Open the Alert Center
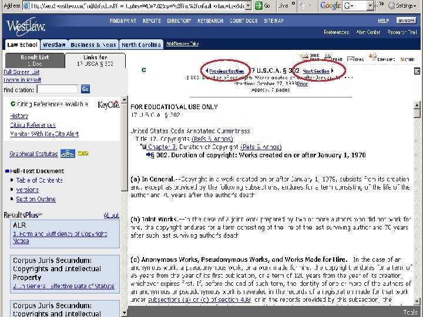This screenshot has width=423, height=317. pos(368,32)
